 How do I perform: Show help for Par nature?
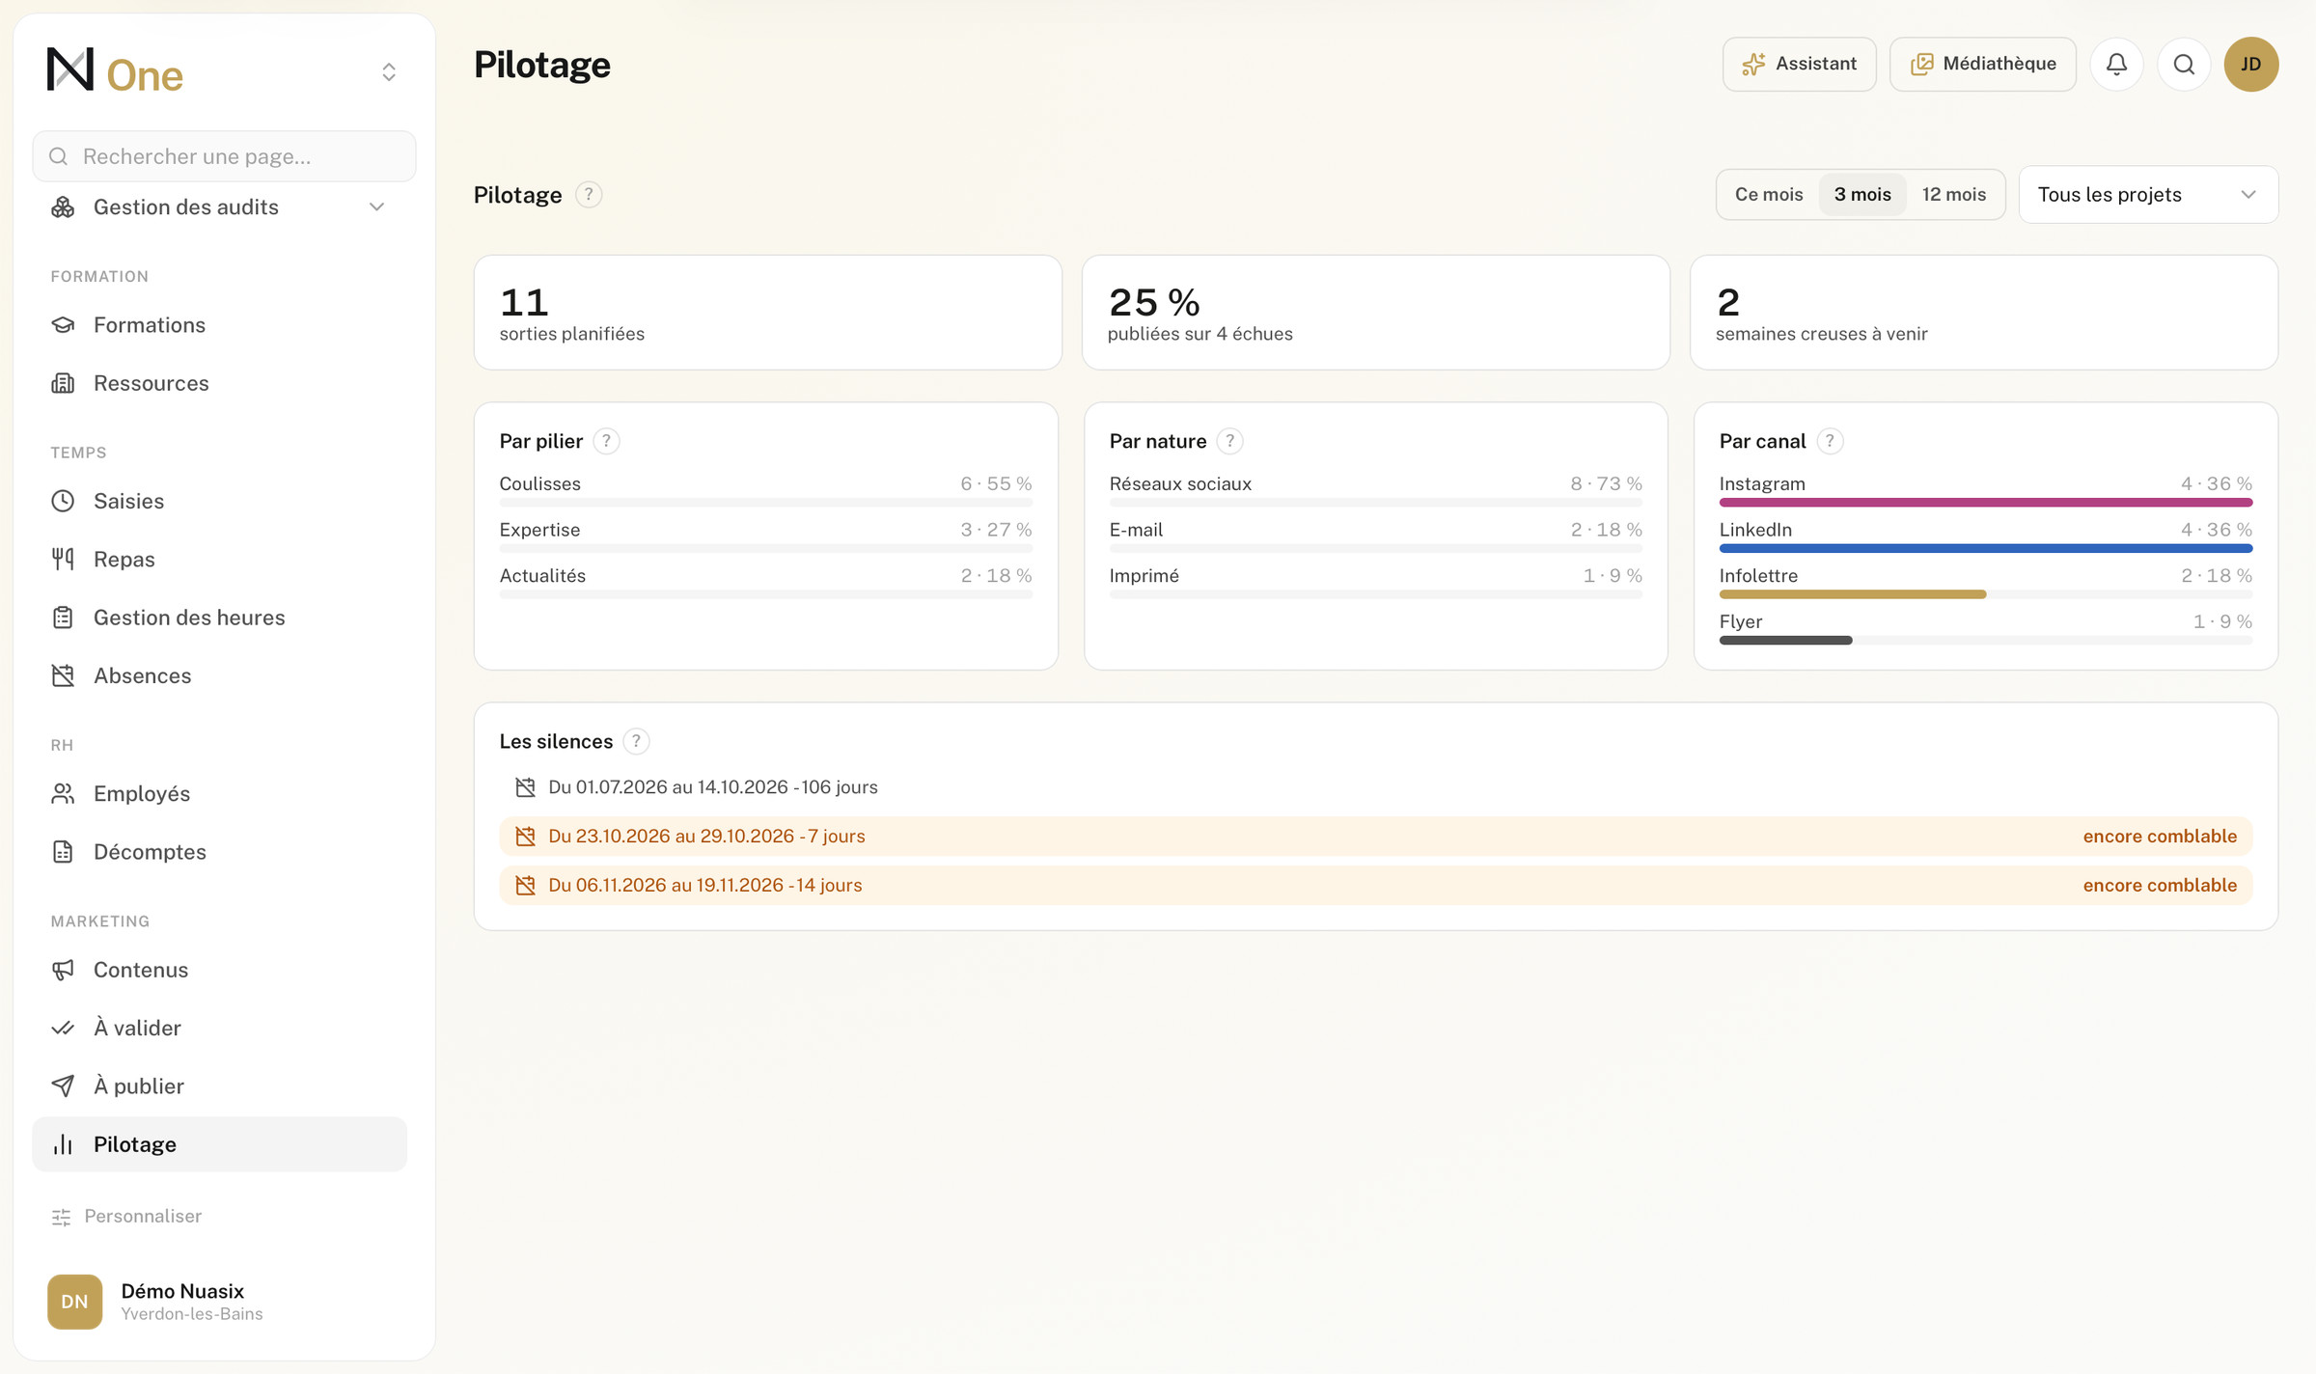1229,441
